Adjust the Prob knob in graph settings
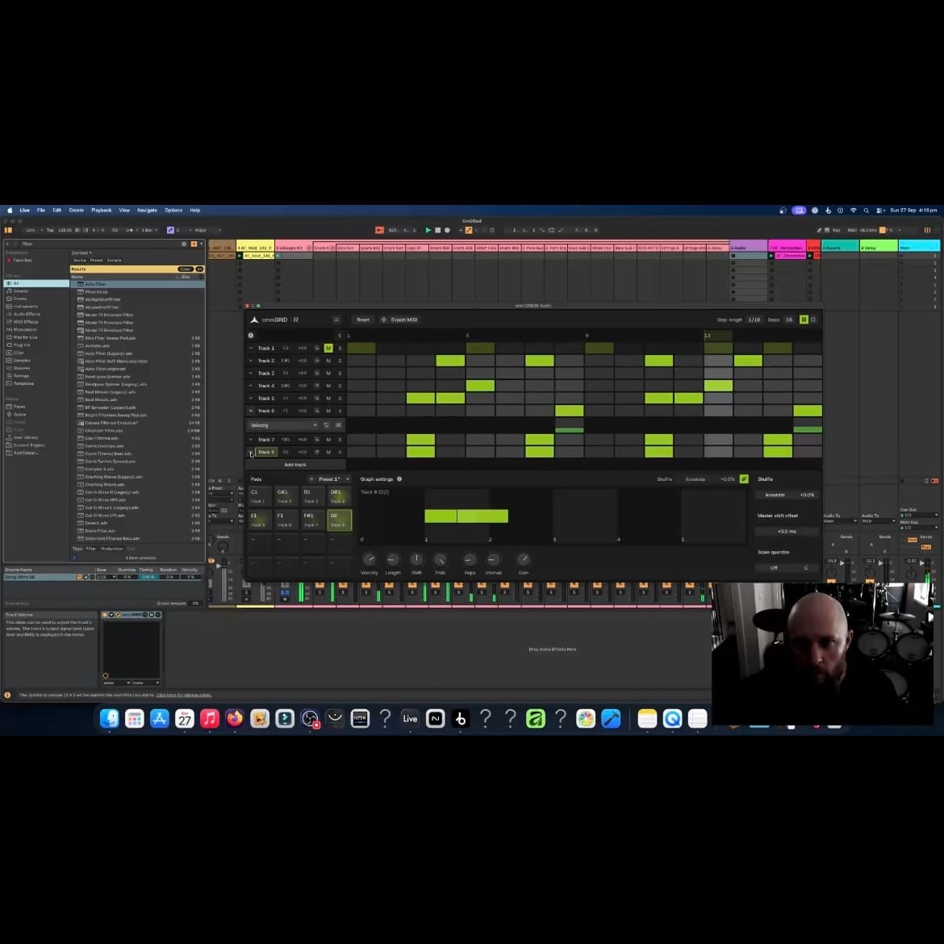Image resolution: width=944 pixels, height=944 pixels. pyautogui.click(x=440, y=559)
